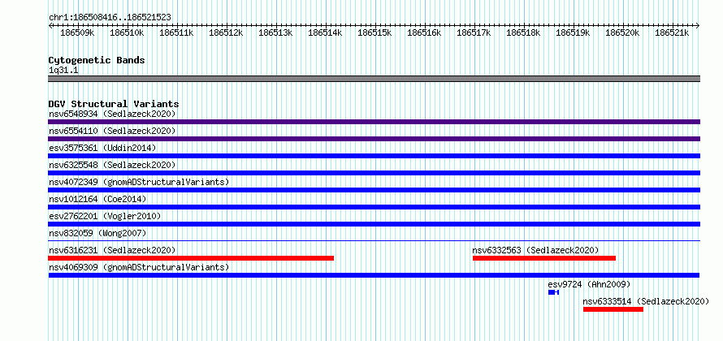Select the thin nsv832059 variant line

[x=374, y=240]
